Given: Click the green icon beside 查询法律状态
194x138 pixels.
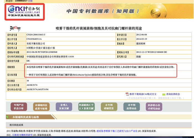Looking at the screenshot, I should click(x=164, y=94).
